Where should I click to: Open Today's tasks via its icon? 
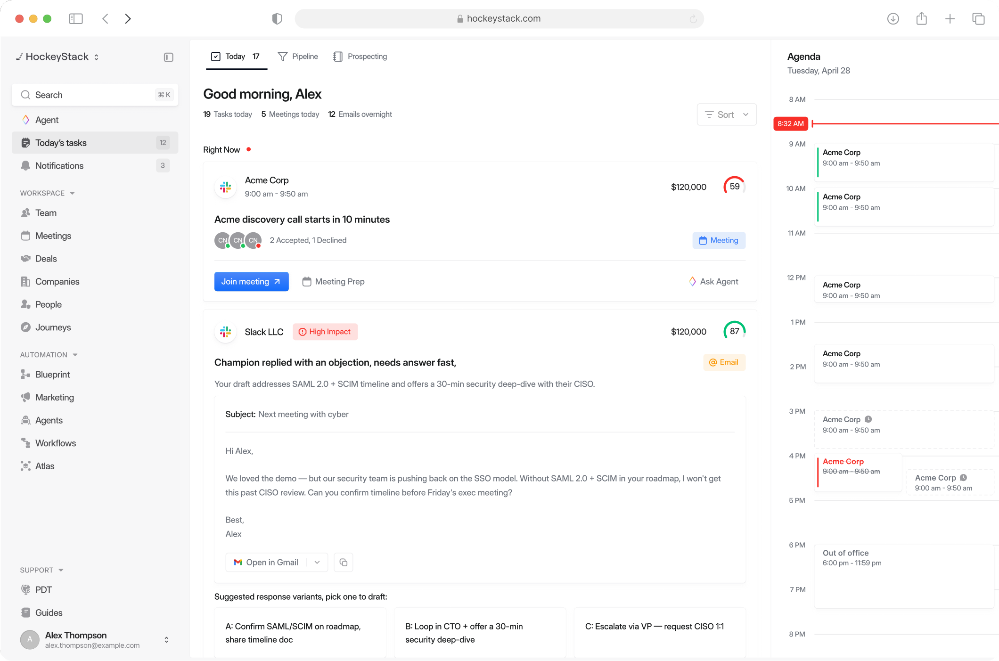[x=26, y=143]
